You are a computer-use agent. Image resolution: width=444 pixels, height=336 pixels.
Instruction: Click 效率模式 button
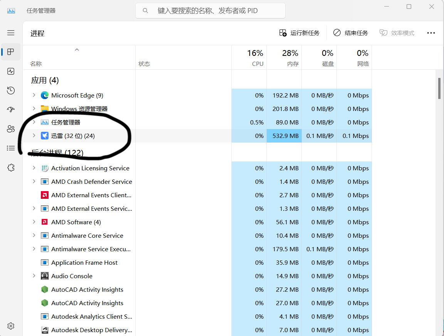(x=397, y=33)
